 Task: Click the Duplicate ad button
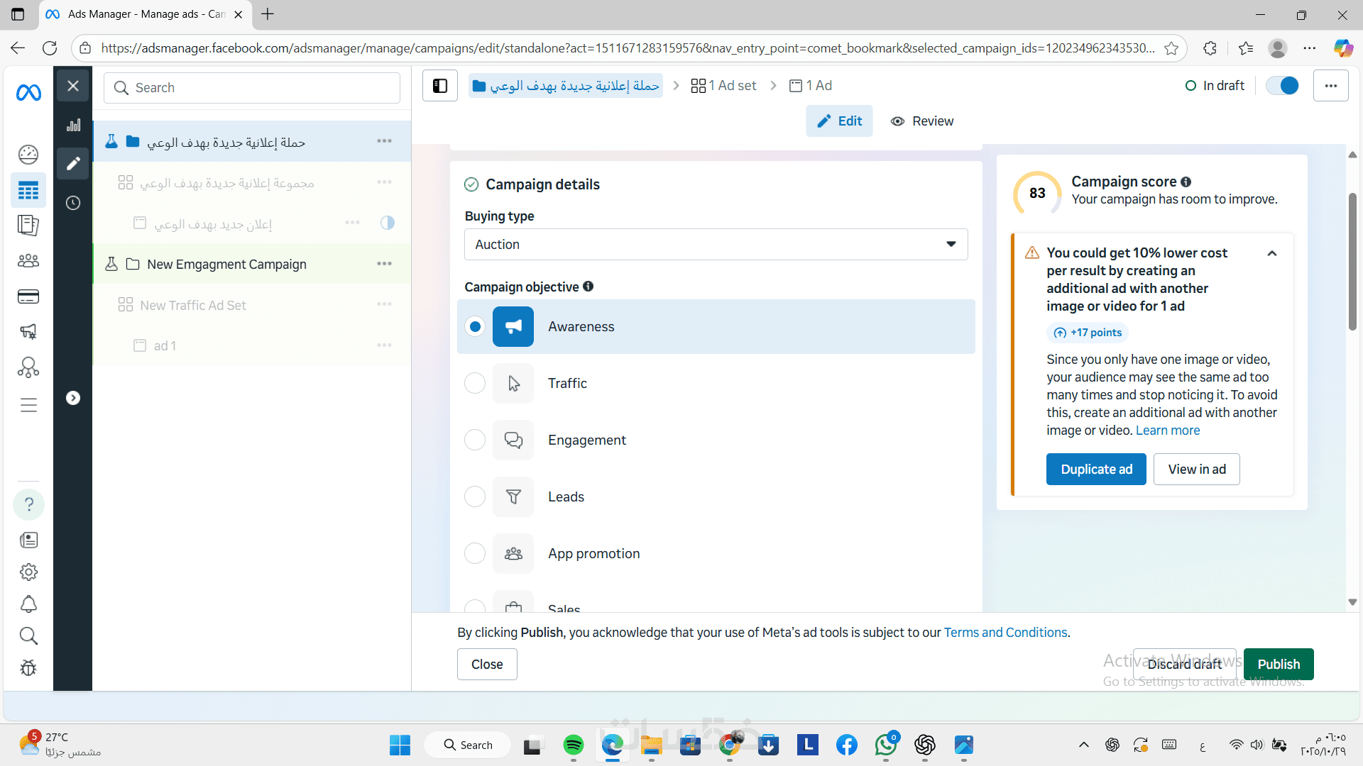(1095, 470)
